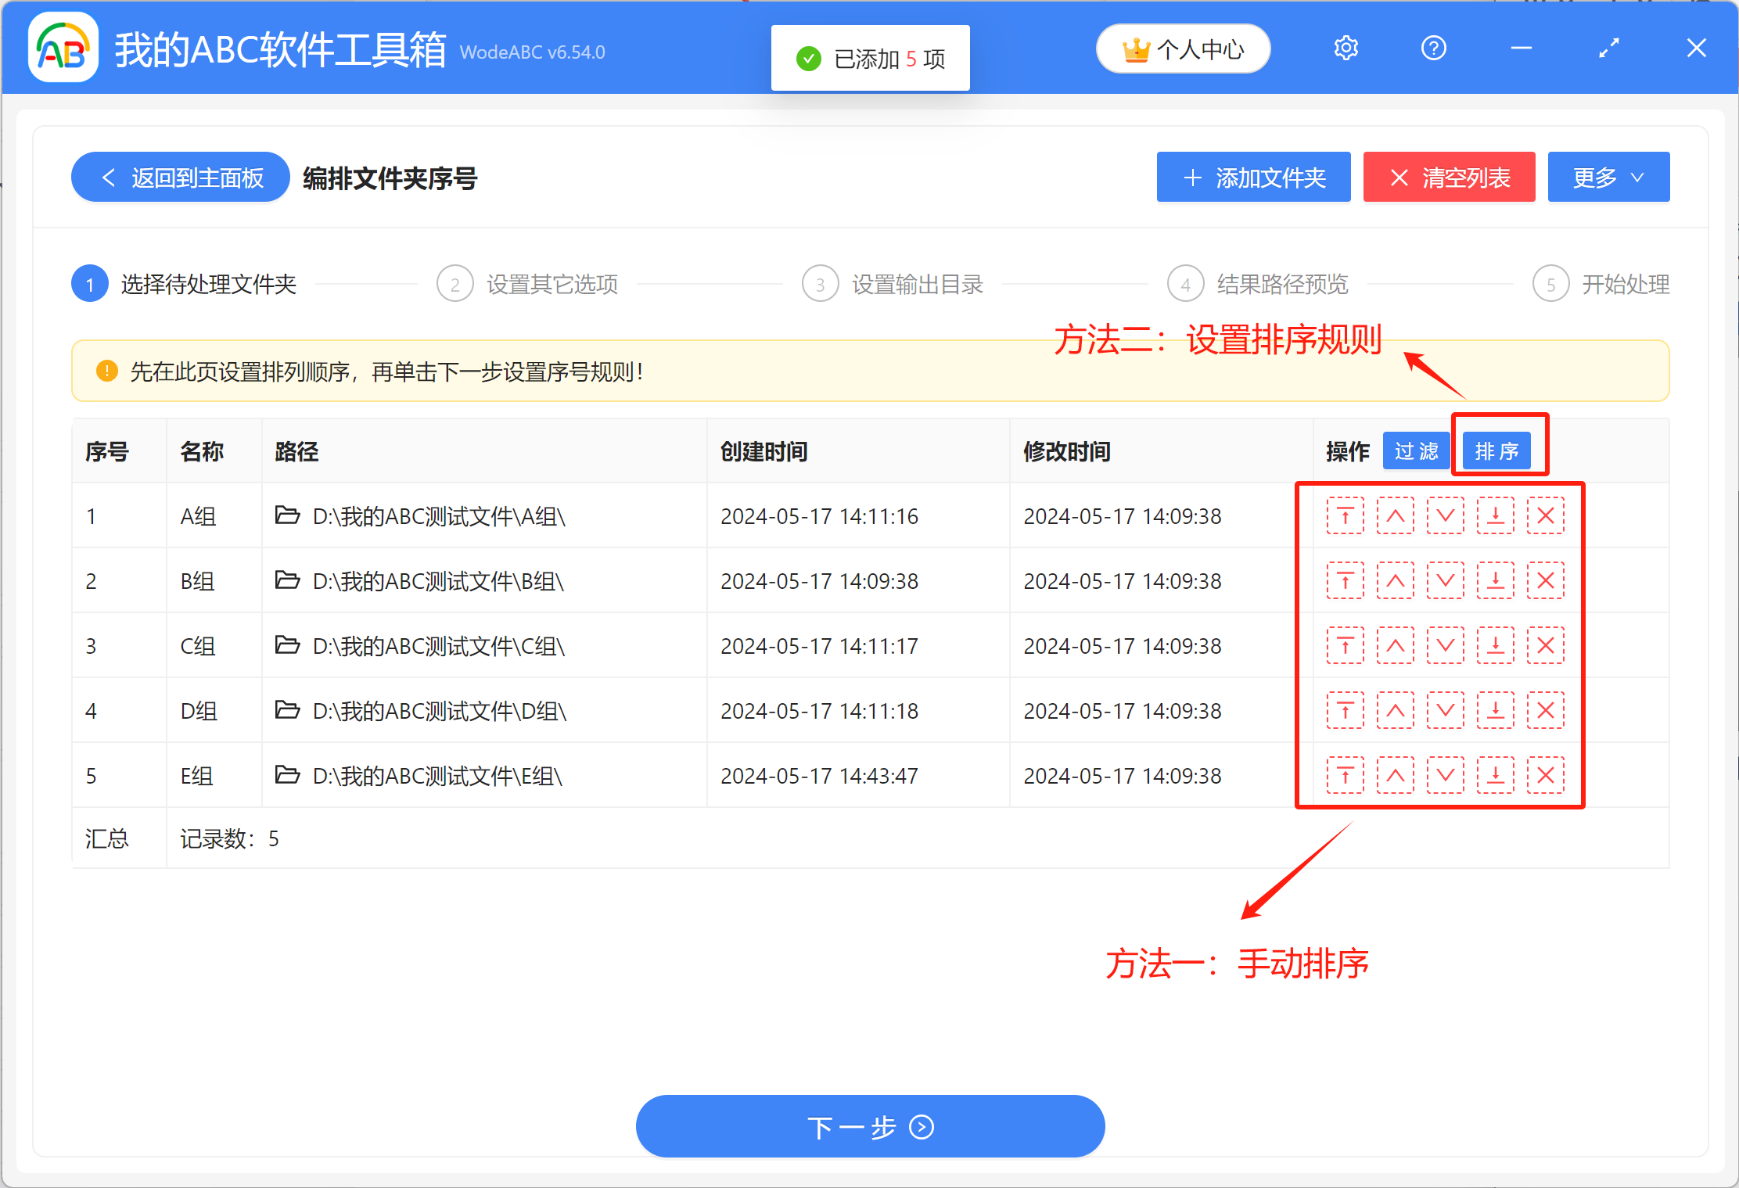The height and width of the screenshot is (1188, 1739).
Task: Click the 已添加 5 项 status badge
Action: point(870,57)
